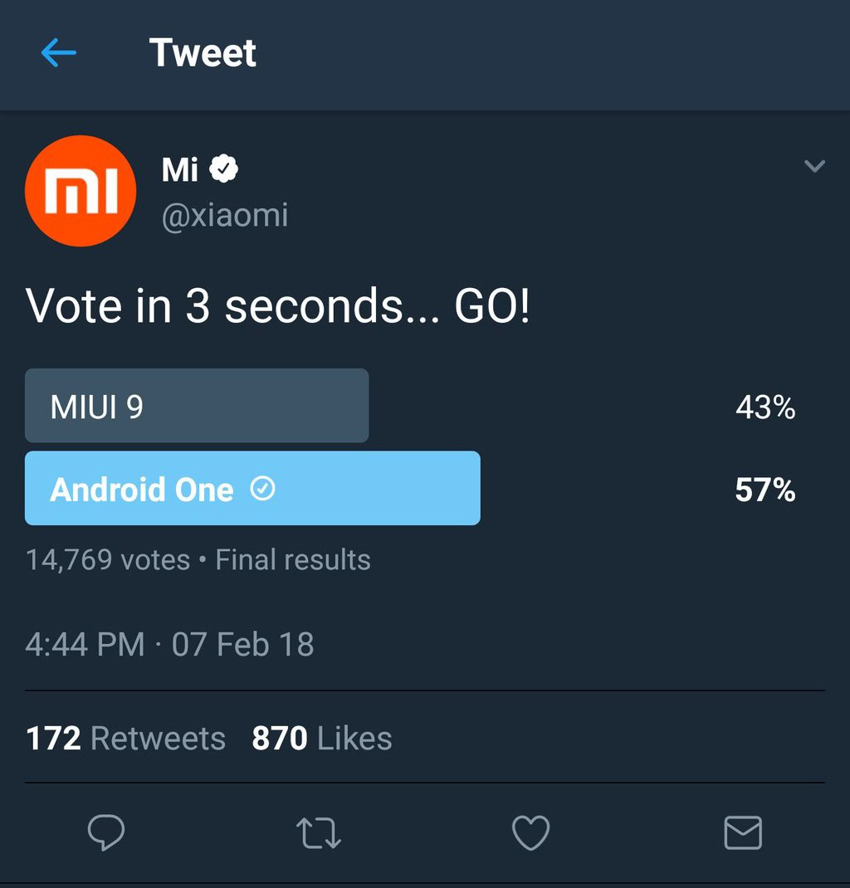Like the tweet with heart icon
850x888 pixels.
click(x=530, y=833)
